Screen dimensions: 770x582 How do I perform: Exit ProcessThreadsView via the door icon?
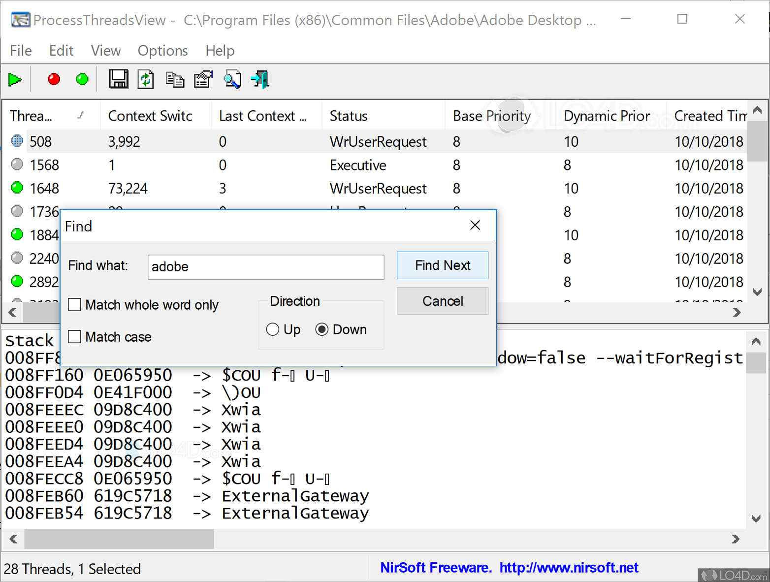click(259, 79)
